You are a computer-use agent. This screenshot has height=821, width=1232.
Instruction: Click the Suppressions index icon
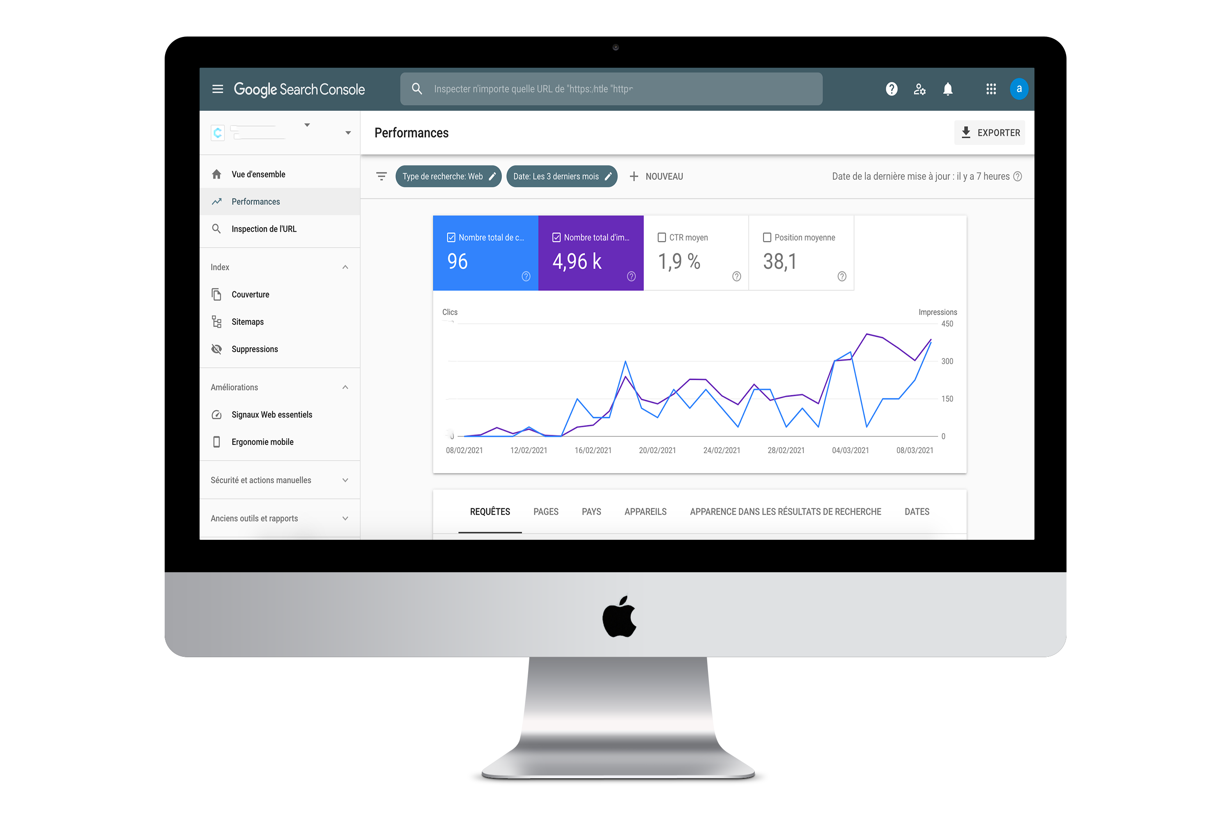[x=216, y=349]
